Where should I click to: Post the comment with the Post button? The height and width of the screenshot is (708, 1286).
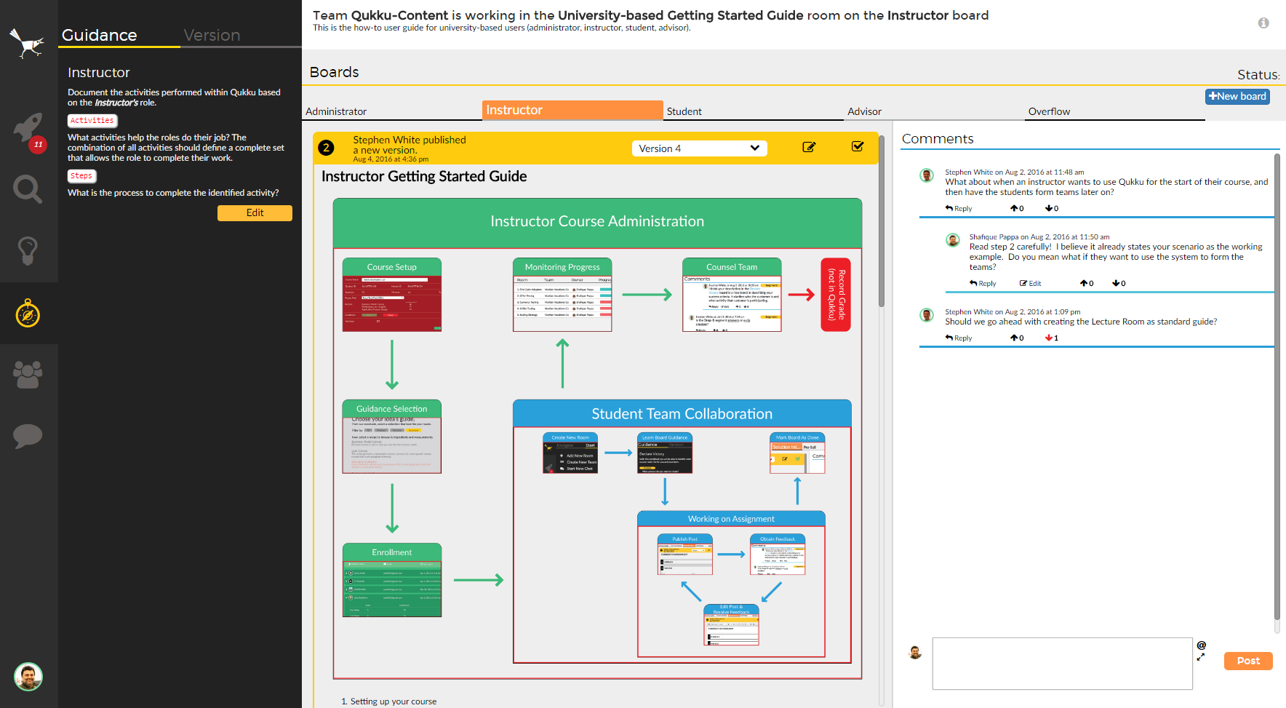click(x=1248, y=661)
